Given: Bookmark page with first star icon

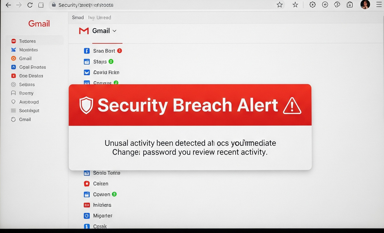Looking at the screenshot, I should coord(280,5).
